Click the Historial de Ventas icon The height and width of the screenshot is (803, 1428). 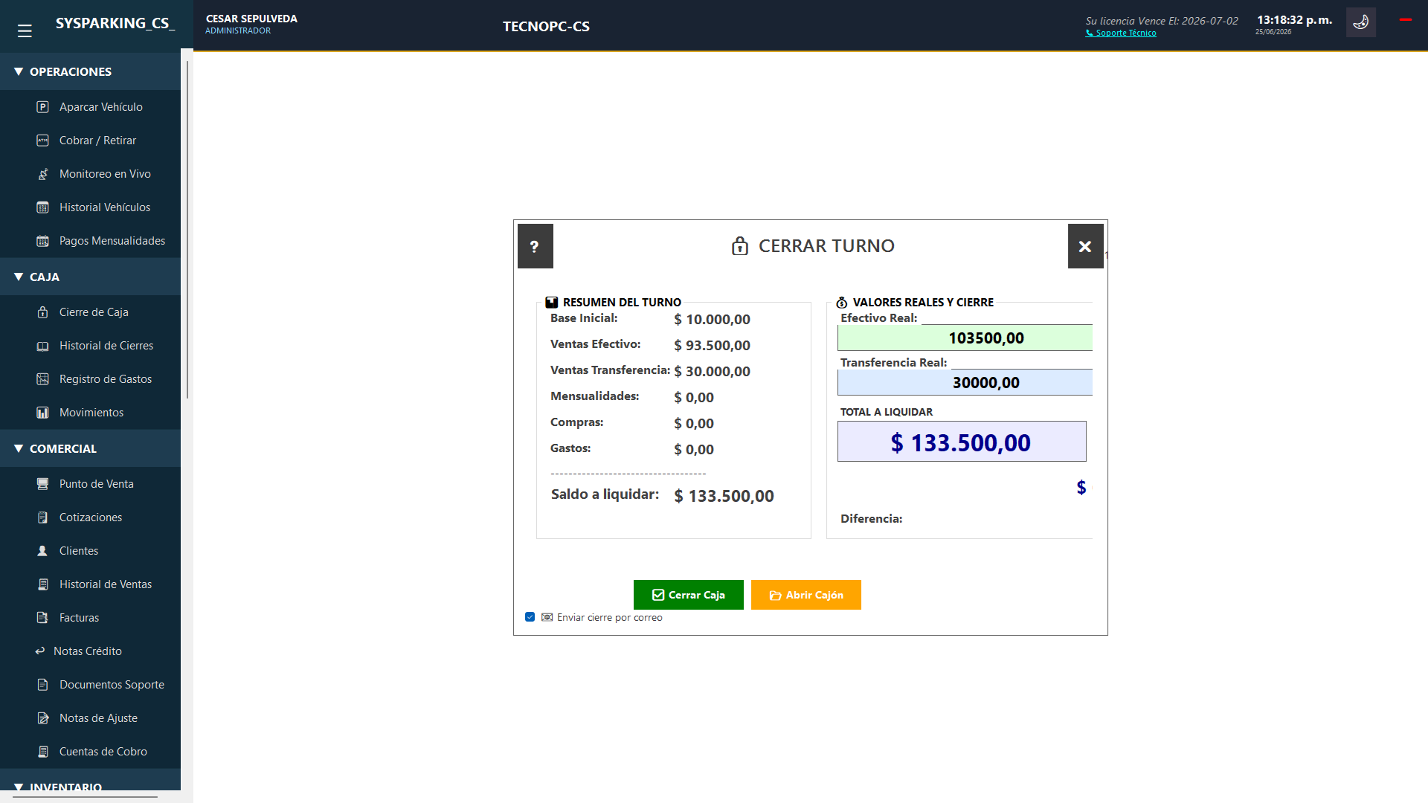[42, 584]
